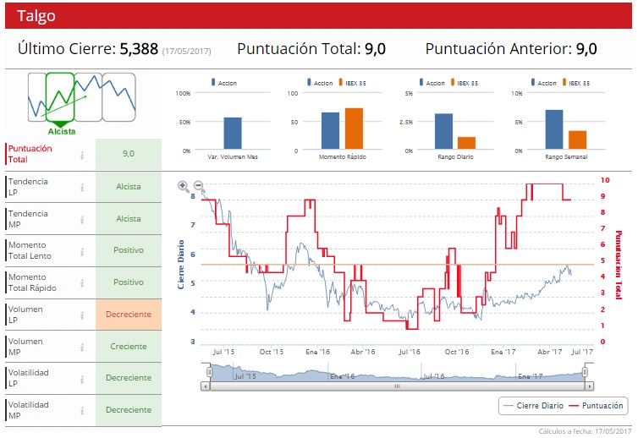Toggle Cierre Diario series in chart legend
The image size is (638, 438).
[533, 406]
